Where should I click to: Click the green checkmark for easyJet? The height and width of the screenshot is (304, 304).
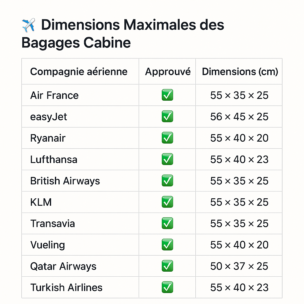[167, 117]
